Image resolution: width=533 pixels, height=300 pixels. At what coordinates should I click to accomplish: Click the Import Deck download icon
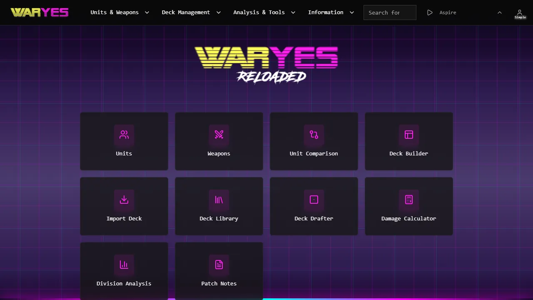(x=124, y=200)
